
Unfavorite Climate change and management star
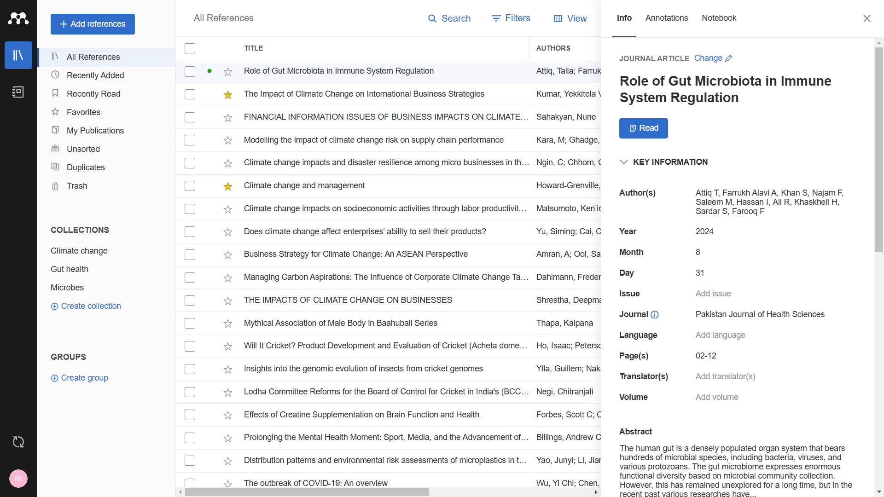tap(228, 186)
